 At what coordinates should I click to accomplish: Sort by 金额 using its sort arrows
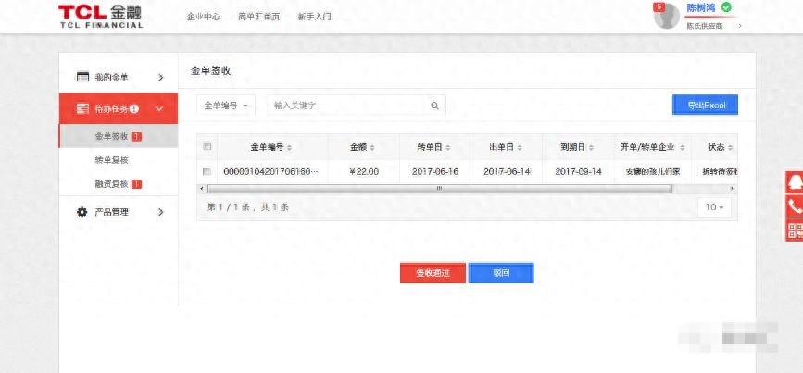coord(372,148)
